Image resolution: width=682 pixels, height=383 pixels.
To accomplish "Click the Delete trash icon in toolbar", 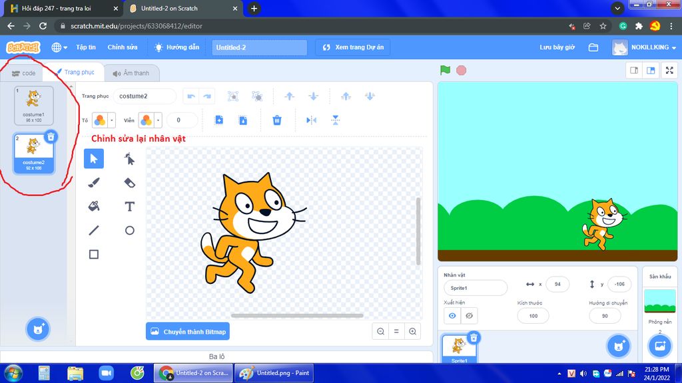I will (277, 120).
